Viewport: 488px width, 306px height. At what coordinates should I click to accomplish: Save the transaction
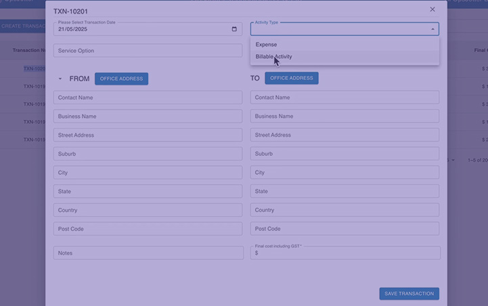409,294
